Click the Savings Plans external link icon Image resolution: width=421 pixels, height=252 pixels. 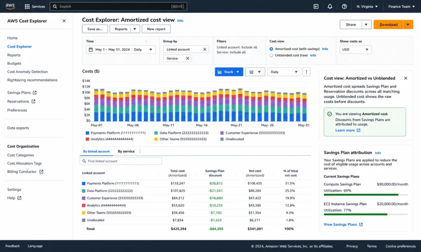click(x=35, y=92)
